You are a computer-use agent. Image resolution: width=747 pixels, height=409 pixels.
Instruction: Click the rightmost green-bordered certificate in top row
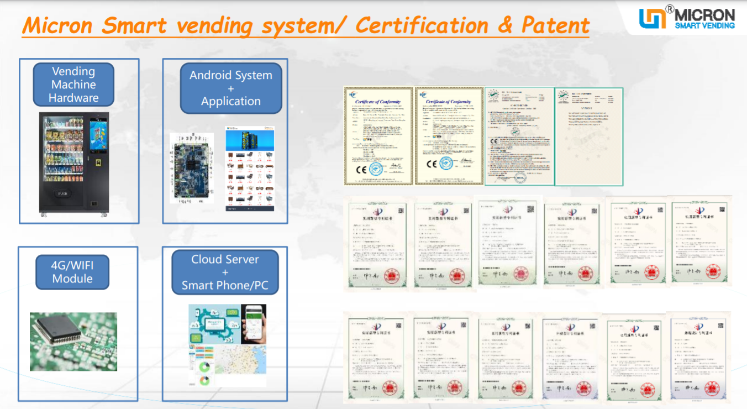tap(589, 136)
